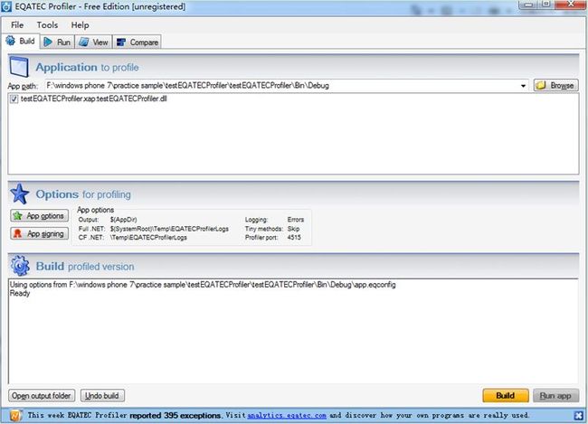
Task: Click the Full .NET log path value
Action: [169, 229]
